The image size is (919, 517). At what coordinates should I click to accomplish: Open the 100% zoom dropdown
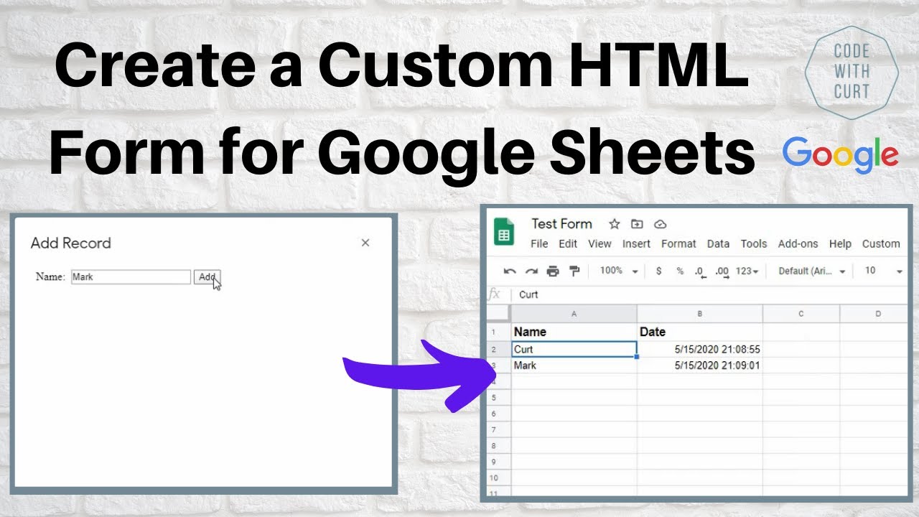(619, 271)
